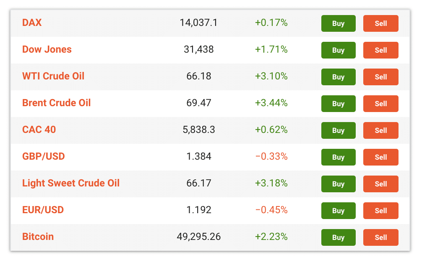422x260 pixels.
Task: Sell the GBP/USD pair
Action: [x=380, y=157]
